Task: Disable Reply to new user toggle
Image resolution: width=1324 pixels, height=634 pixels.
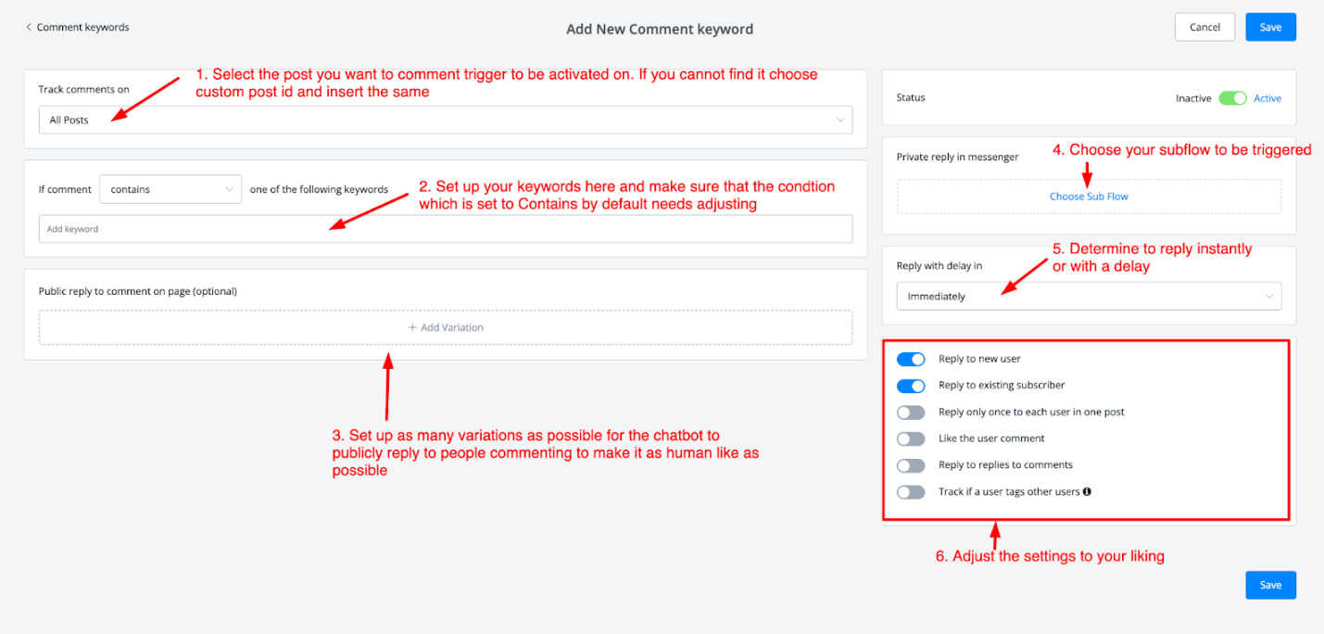Action: point(911,360)
